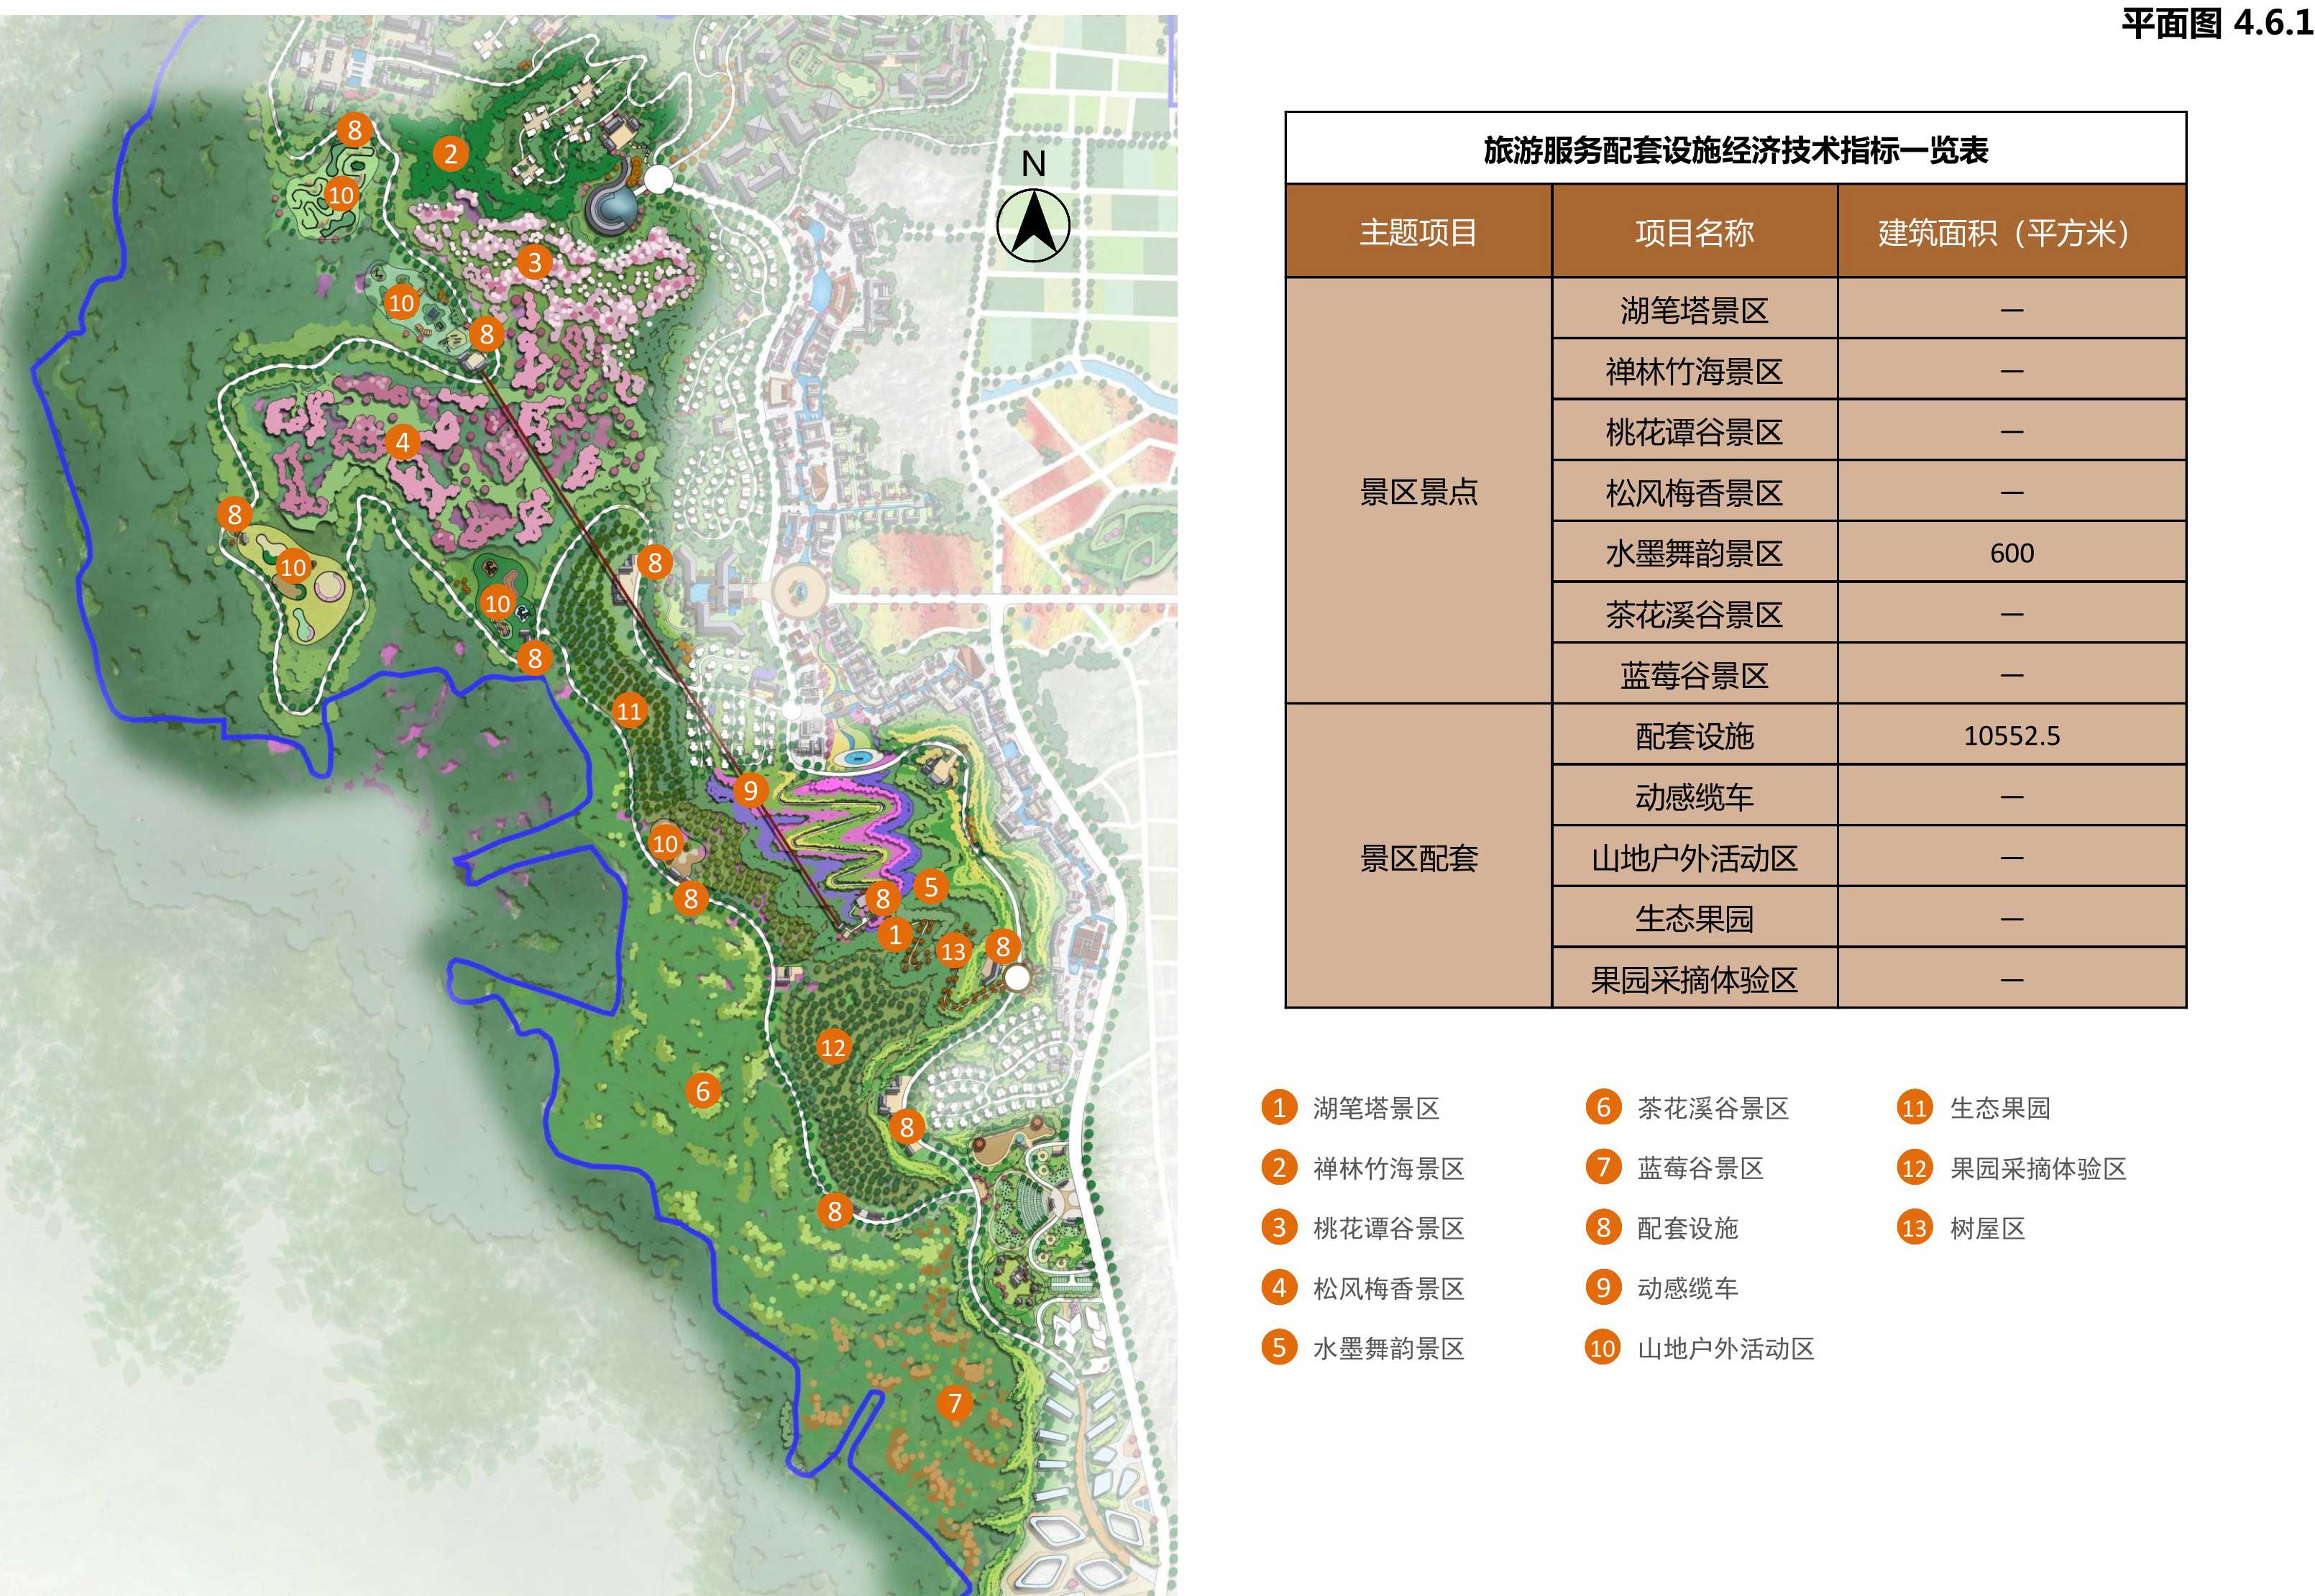This screenshot has height=1596, width=2315.
Task: Click map marker 9 on cable line
Action: [x=750, y=791]
